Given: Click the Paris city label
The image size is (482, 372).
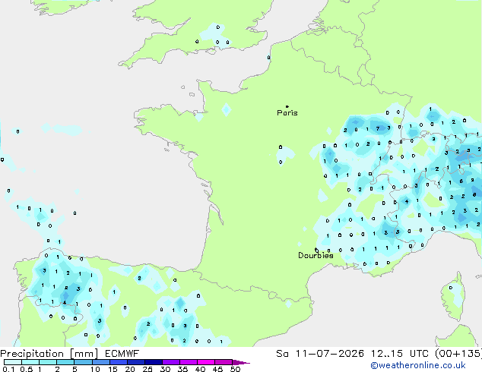Looking at the screenshot, I should 287,113.
